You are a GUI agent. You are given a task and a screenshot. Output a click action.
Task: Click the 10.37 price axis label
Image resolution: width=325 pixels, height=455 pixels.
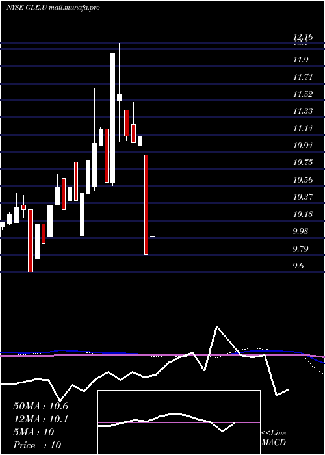click(x=303, y=197)
